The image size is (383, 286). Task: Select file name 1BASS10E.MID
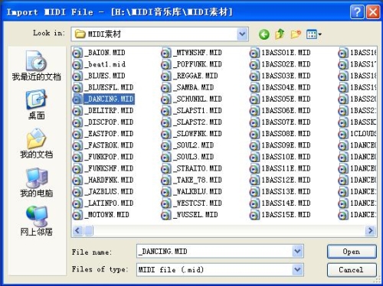coord(286,157)
